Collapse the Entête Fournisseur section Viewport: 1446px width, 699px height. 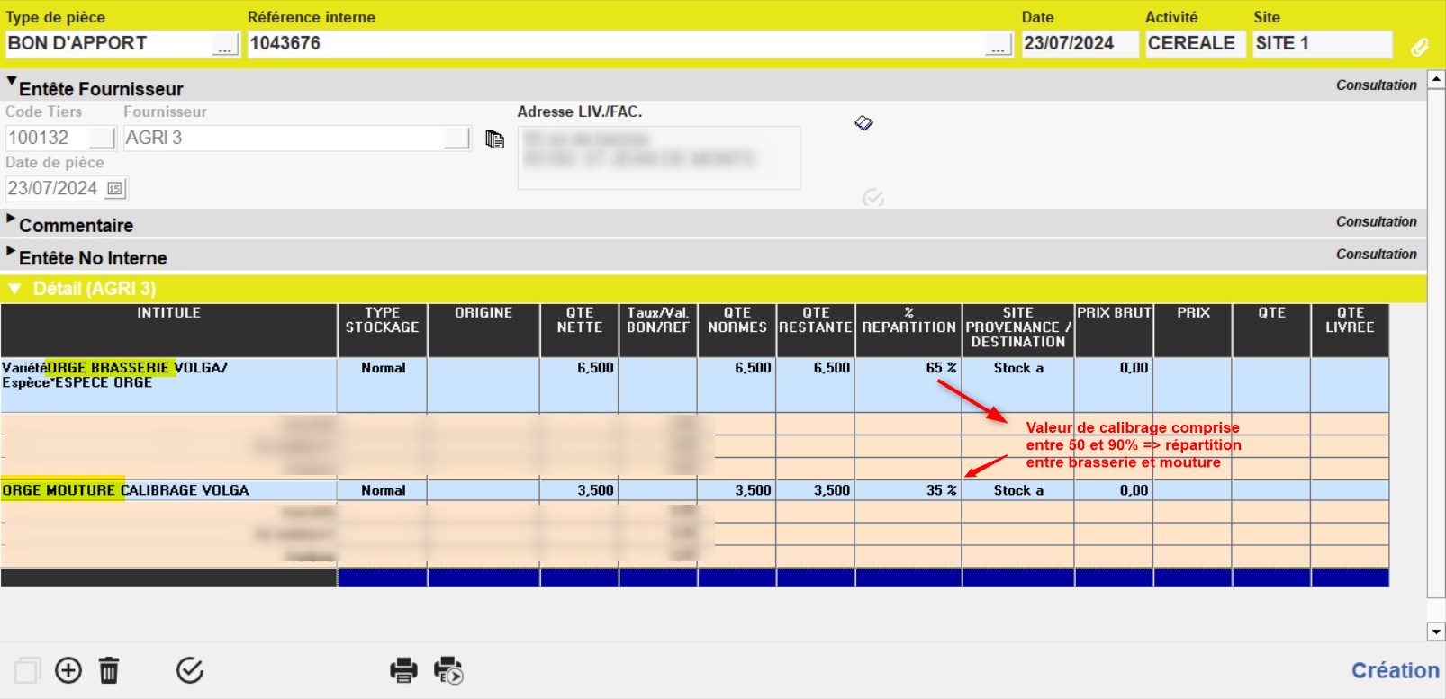[12, 82]
